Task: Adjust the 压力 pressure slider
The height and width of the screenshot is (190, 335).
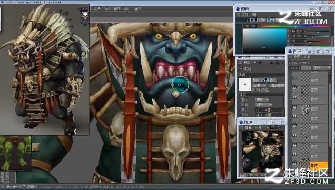Action: tap(275, 115)
